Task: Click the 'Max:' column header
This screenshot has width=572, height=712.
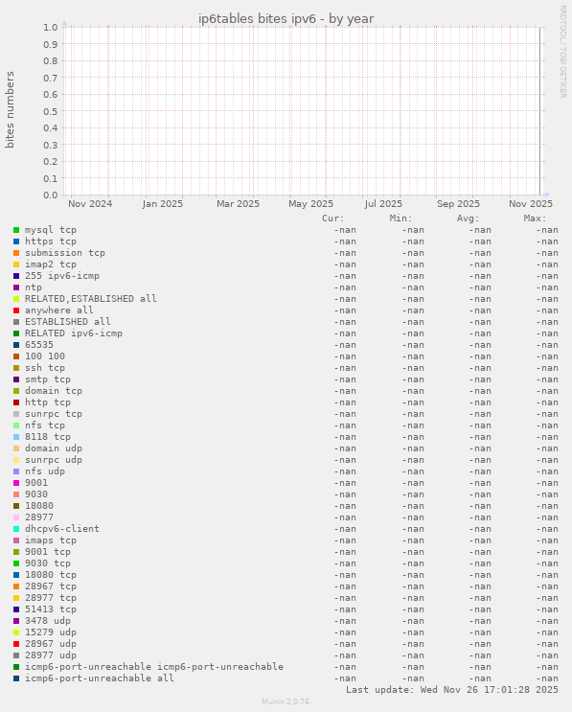Action: point(536,218)
